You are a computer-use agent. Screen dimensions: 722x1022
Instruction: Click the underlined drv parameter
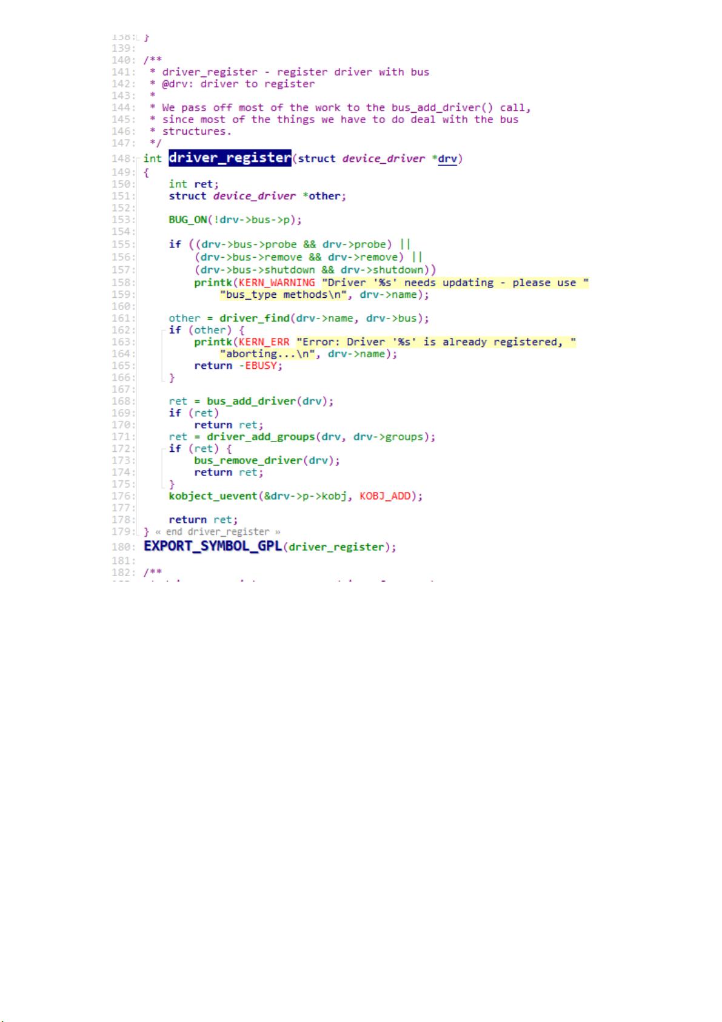click(x=447, y=159)
